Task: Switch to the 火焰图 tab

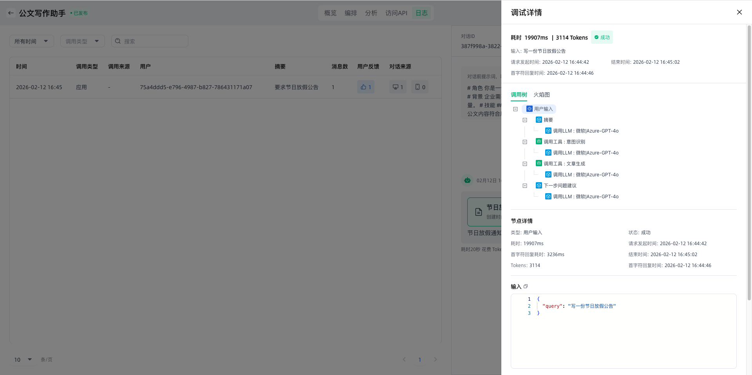Action: 541,95
